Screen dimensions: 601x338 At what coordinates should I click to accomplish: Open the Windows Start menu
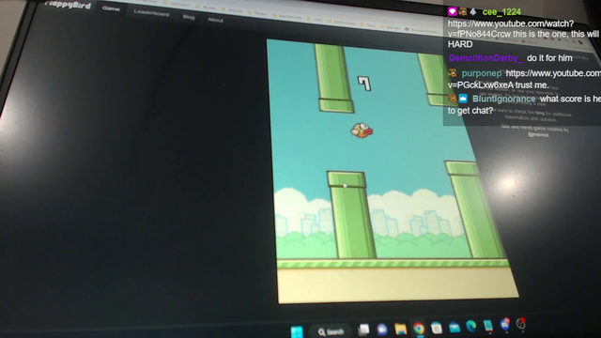[297, 331]
